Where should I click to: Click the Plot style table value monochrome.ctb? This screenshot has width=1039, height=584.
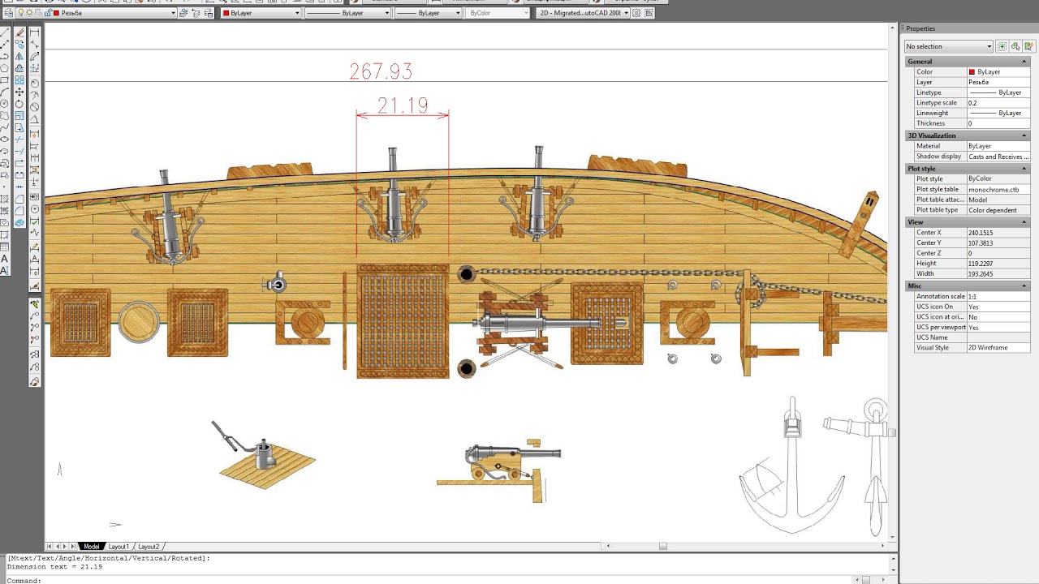(998, 189)
